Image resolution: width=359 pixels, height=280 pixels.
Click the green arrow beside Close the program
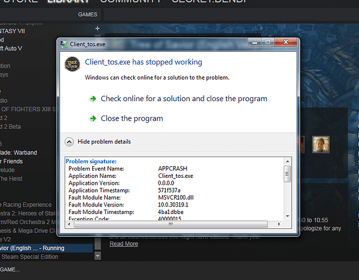(93, 118)
